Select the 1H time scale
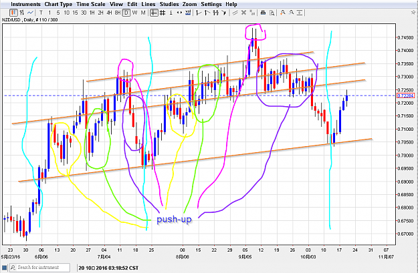The height and width of the screenshot is (273, 418). coord(92,13)
